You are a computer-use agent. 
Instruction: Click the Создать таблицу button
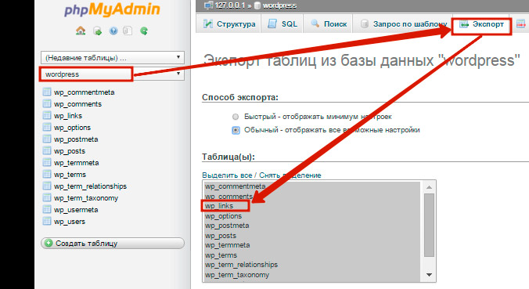coord(113,243)
